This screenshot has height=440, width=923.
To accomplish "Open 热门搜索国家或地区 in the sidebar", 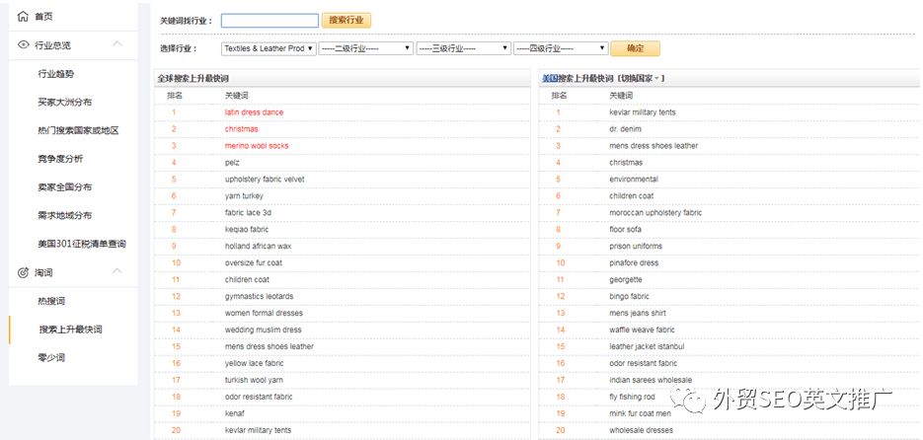I will pyautogui.click(x=78, y=130).
